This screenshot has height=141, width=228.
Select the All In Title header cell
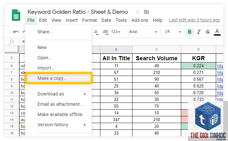click(116, 58)
